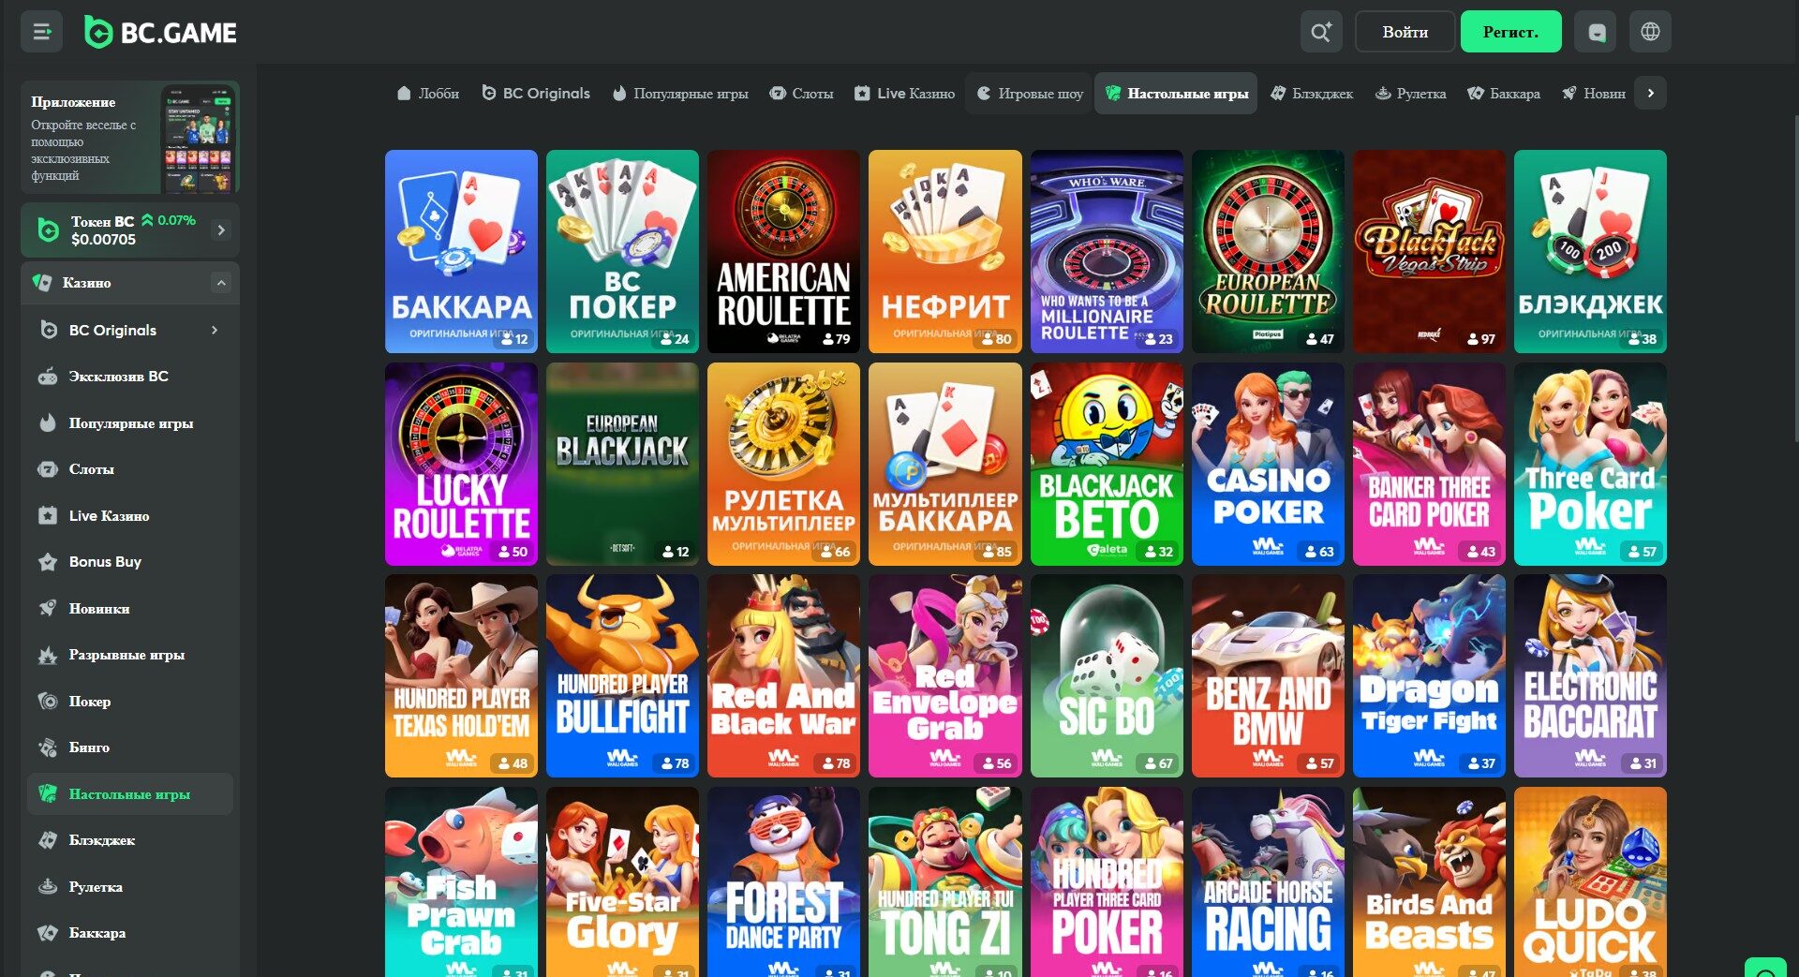Click the Live Казино sidebar icon
Image resolution: width=1799 pixels, height=977 pixels.
pos(48,515)
